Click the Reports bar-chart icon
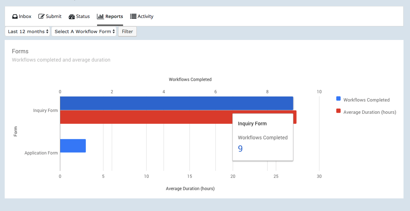Viewport: 410px width, 211px height. [x=100, y=16]
